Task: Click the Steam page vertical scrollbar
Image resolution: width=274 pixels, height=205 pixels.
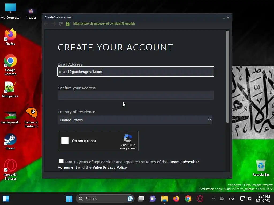Action: pyautogui.click(x=227, y=77)
